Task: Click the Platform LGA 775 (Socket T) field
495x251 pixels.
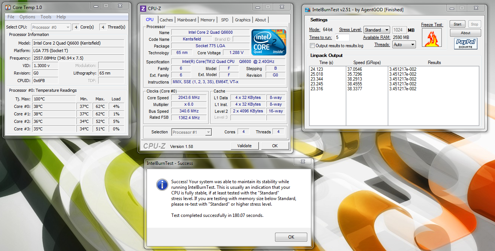Action: click(78, 51)
